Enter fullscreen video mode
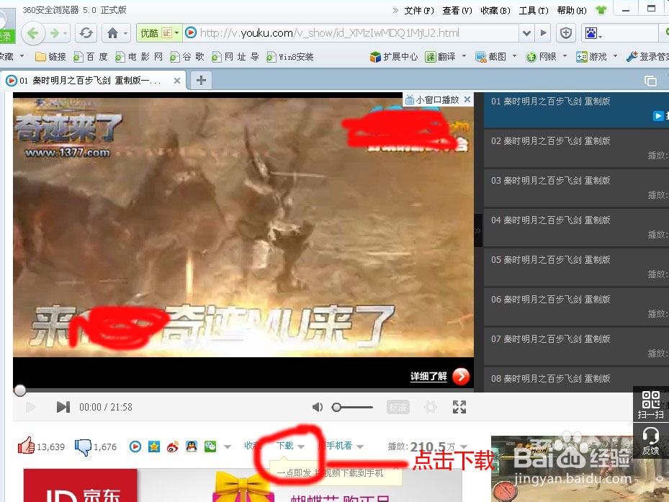Screen dimensions: 669x502 (x=459, y=407)
